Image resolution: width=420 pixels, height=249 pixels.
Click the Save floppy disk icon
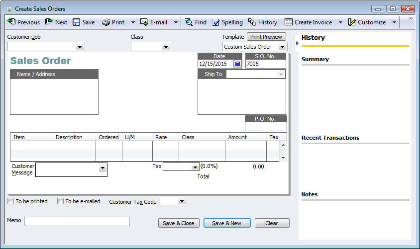76,22
